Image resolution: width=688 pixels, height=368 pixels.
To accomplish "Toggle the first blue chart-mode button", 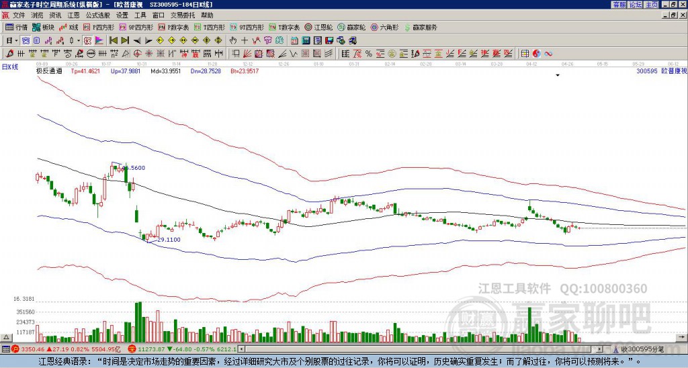I will pyautogui.click(x=26, y=40).
